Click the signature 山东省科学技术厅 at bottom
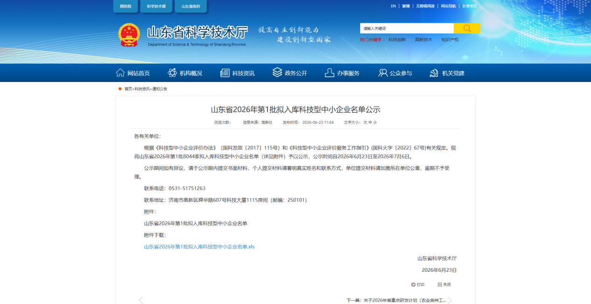 (437, 258)
